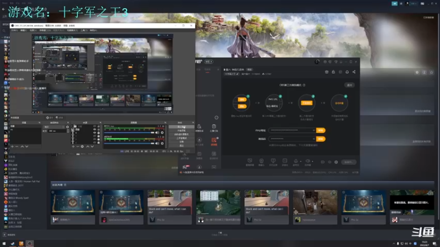Click red highlighted tool icon in Douyu sidebar
The width and height of the screenshot is (440, 247).
tap(214, 140)
